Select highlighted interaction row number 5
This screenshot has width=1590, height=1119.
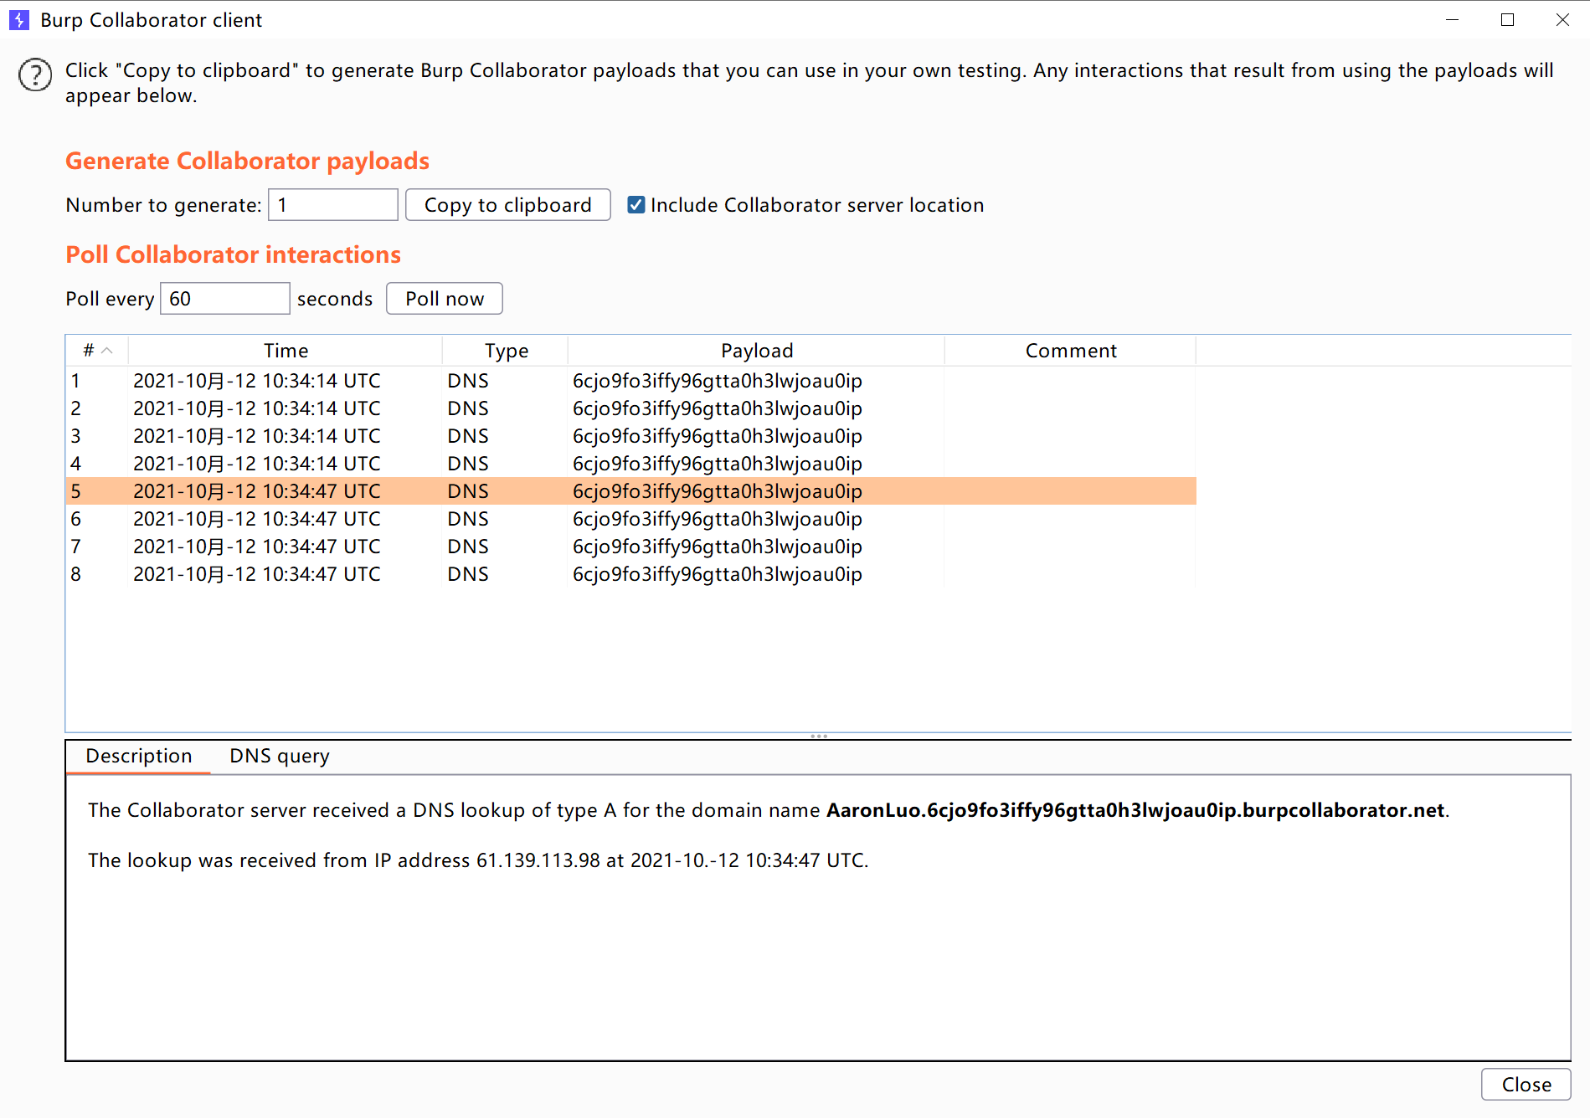coord(631,491)
